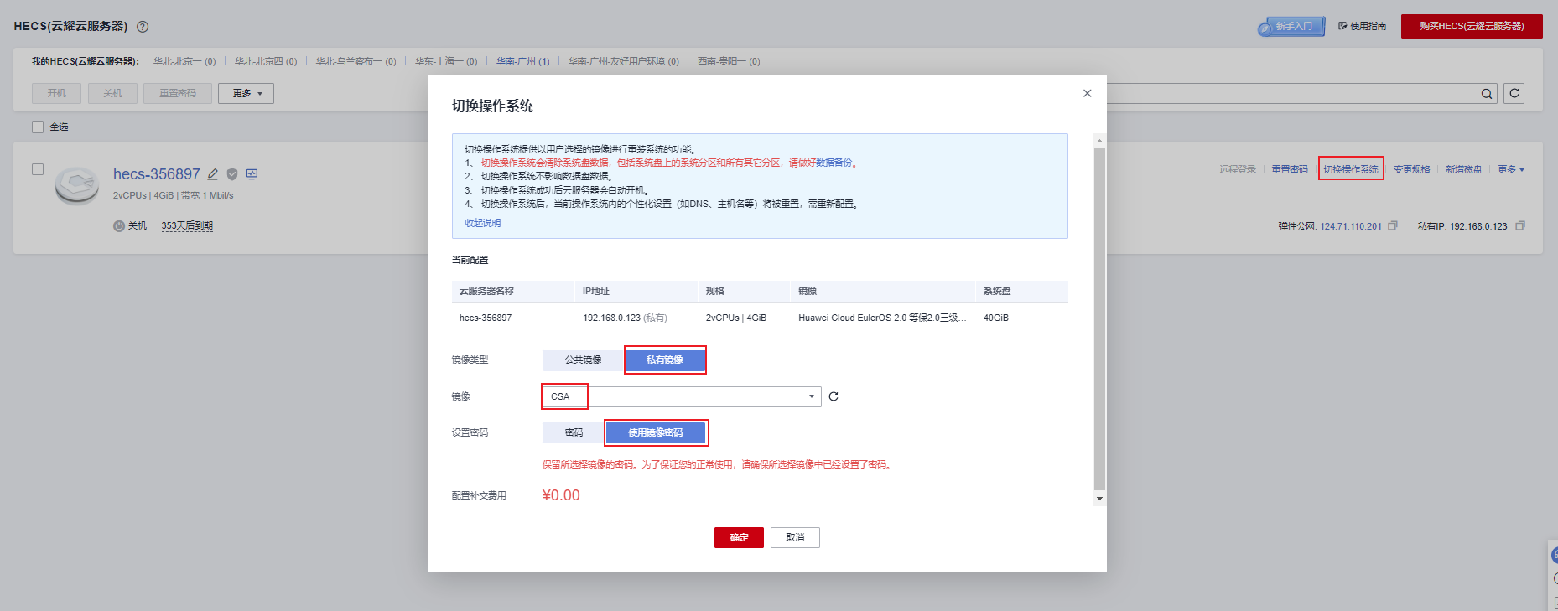
Task: Click the search input field
Action: [x=1291, y=93]
